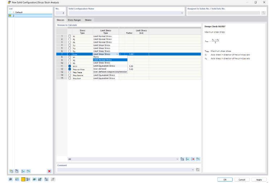Click the Assigned to Solids No. input field
275x183 pixels.
point(224,13)
